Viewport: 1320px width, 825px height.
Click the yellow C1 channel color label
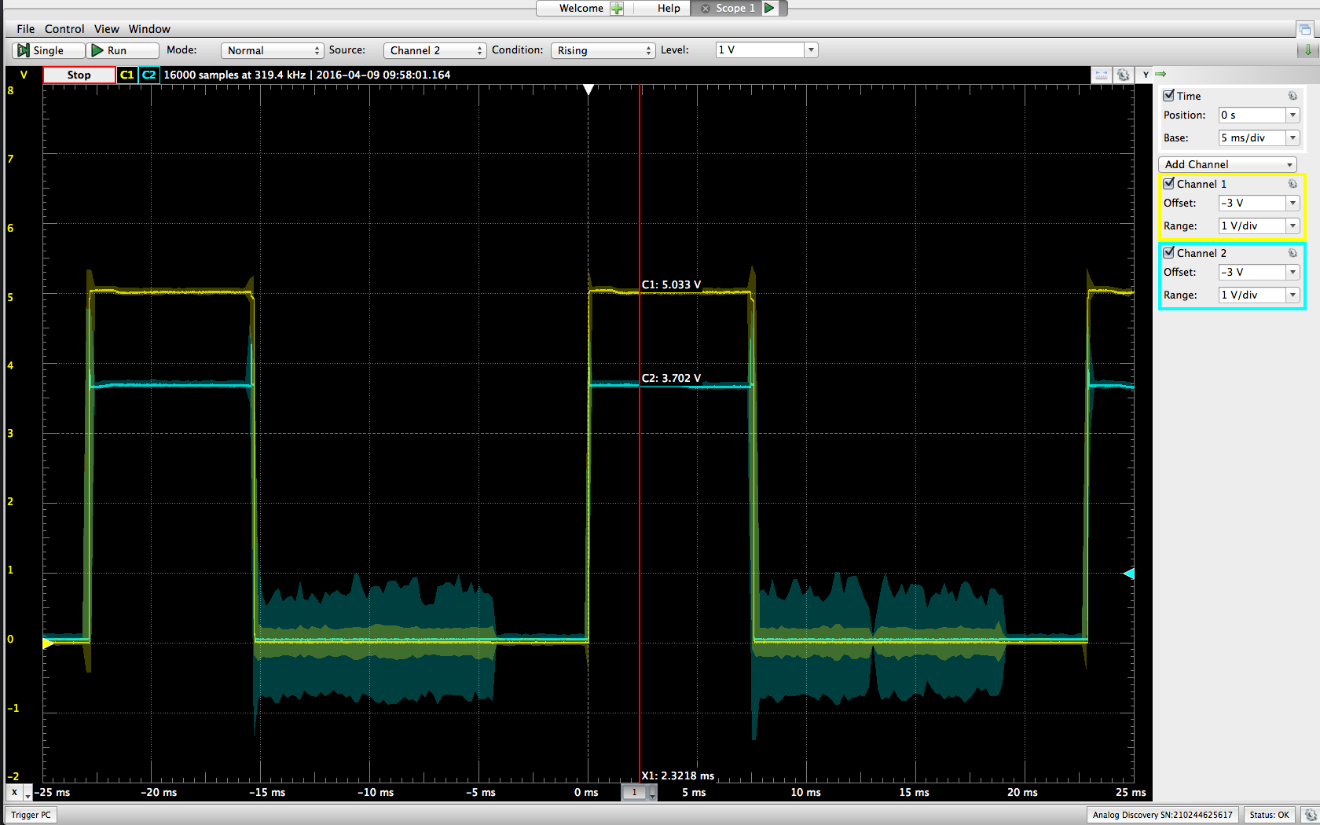coord(126,75)
